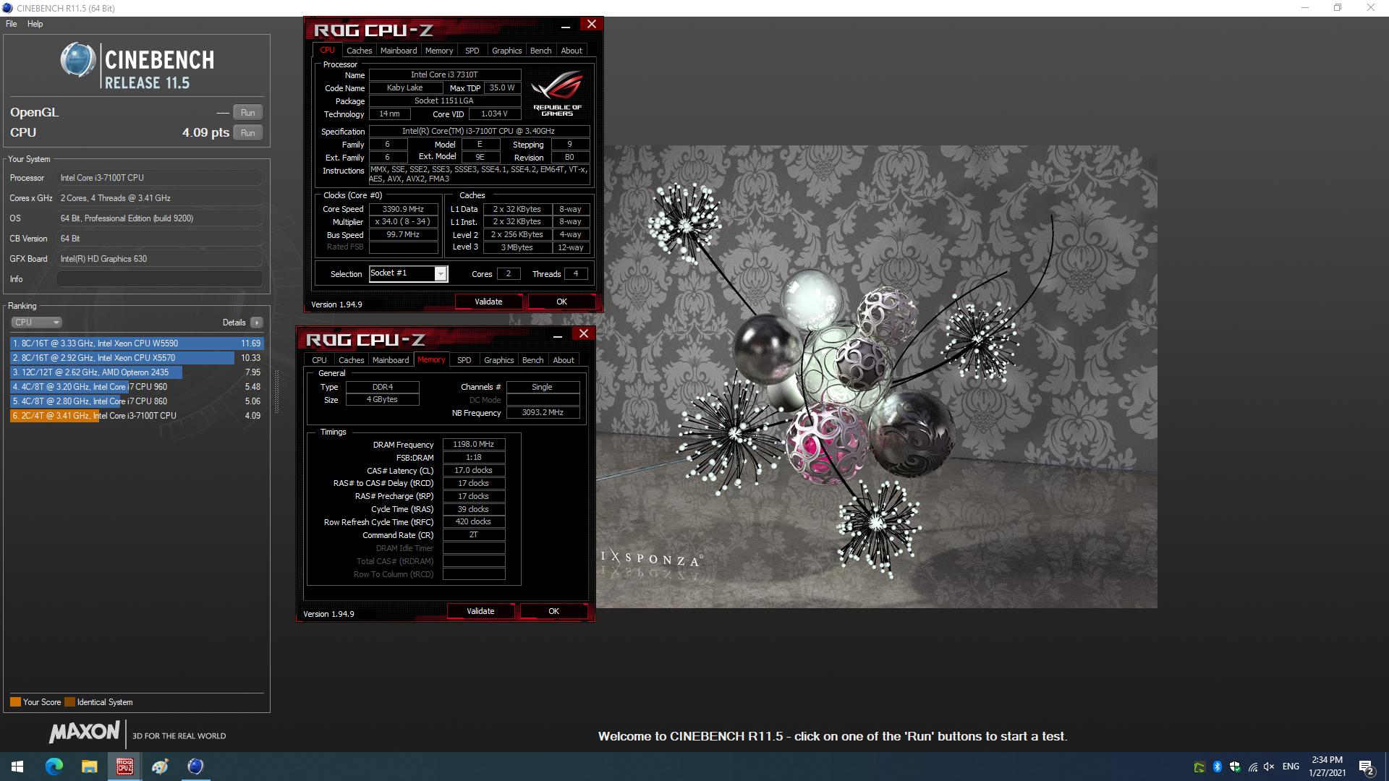
Task: Switch ENG input language indicator
Action: [1291, 767]
